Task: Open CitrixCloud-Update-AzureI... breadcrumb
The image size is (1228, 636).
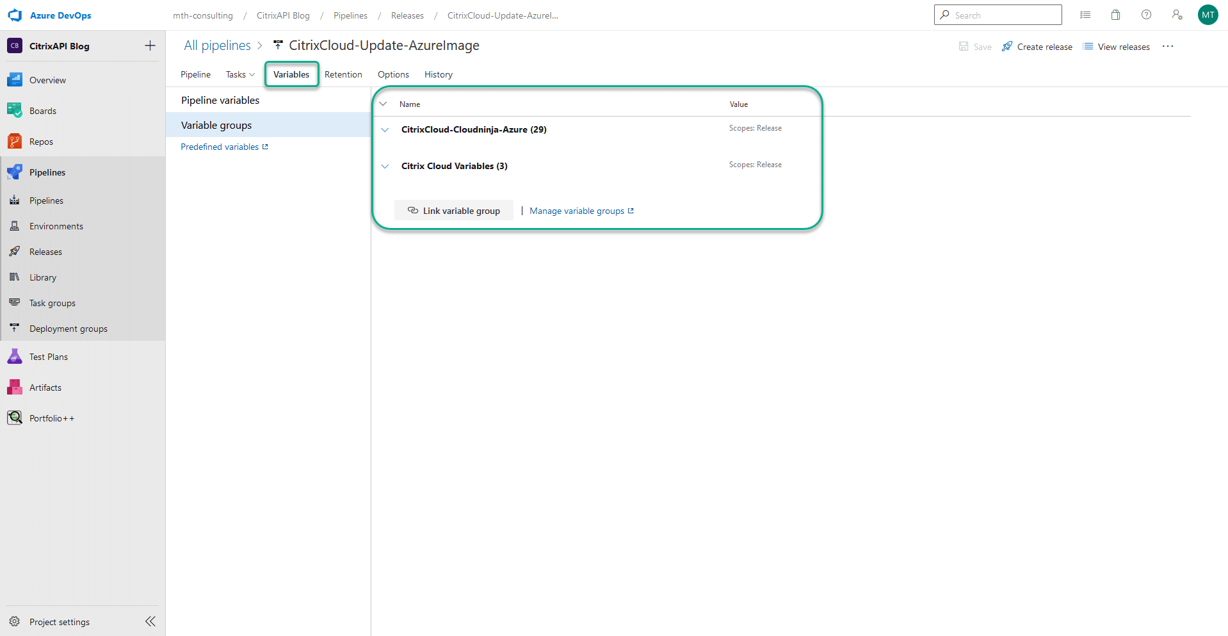Action: (x=503, y=15)
